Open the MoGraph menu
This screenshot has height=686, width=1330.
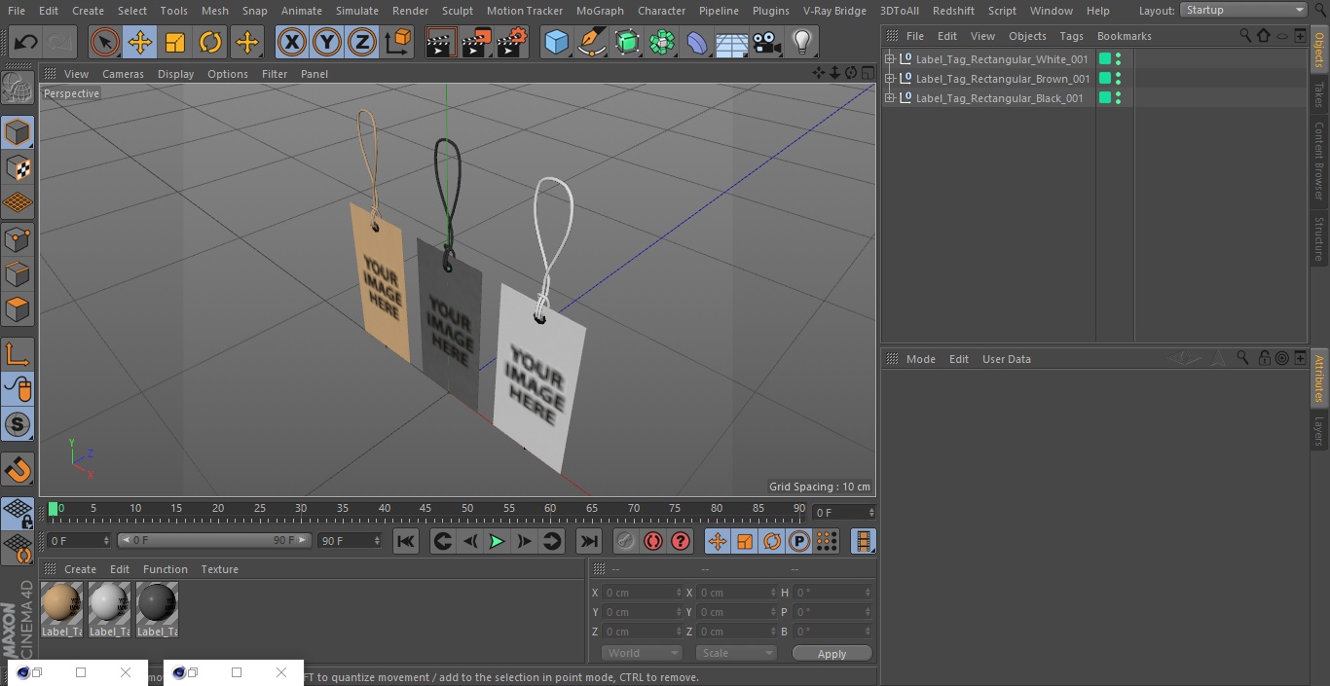pyautogui.click(x=600, y=11)
